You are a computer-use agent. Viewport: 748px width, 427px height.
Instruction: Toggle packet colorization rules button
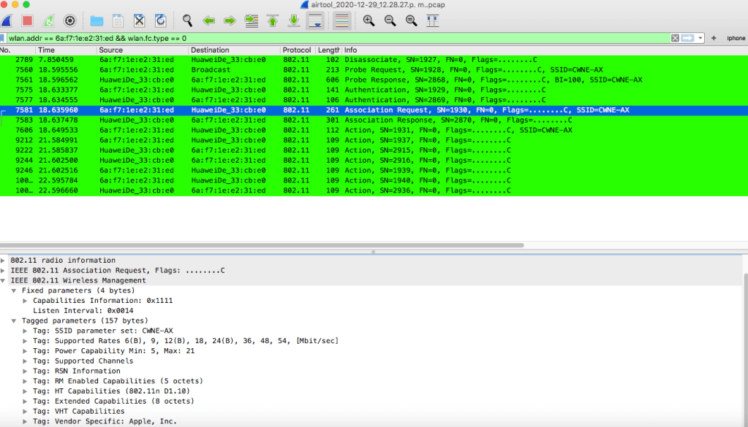coord(341,20)
